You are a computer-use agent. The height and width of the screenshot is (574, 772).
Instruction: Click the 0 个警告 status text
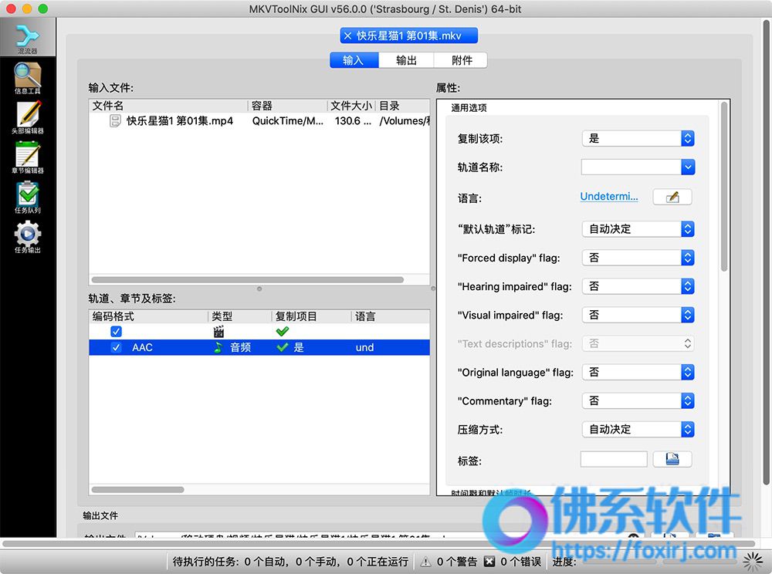457,561
